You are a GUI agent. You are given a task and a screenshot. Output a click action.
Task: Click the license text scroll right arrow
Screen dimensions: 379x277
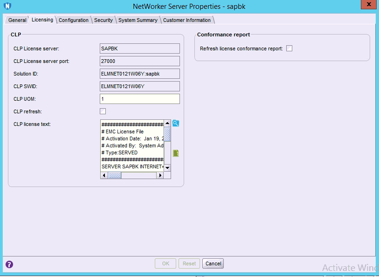point(160,175)
